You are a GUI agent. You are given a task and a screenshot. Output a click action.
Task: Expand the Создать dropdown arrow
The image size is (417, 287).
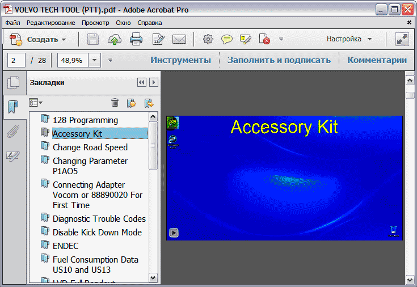pos(64,40)
